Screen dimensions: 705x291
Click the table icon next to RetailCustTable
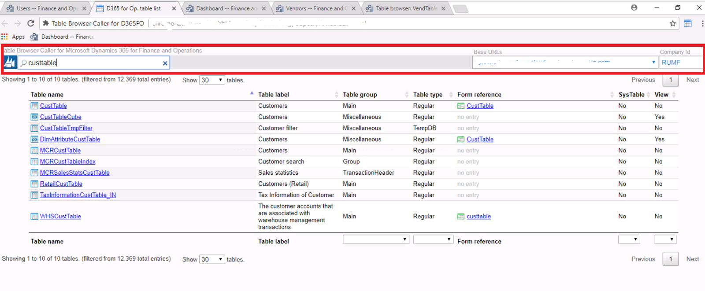pos(34,184)
